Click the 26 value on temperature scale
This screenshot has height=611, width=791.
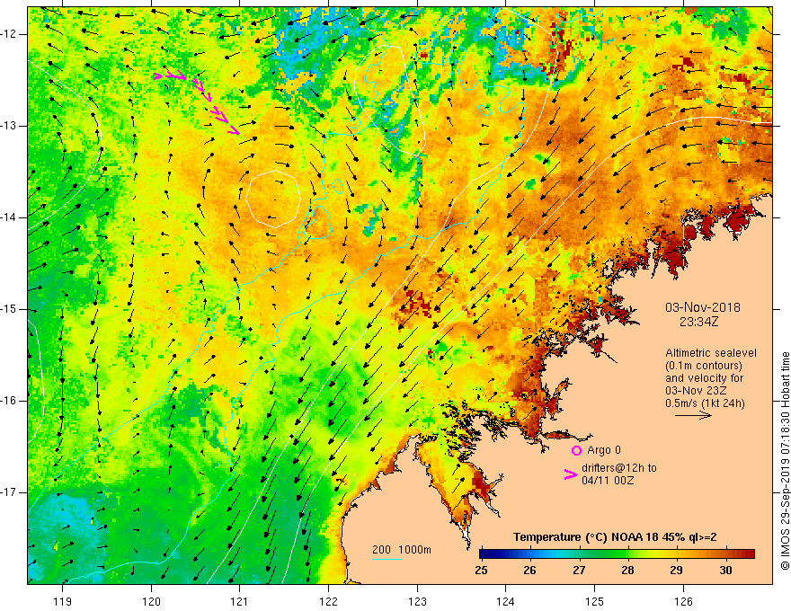[529, 571]
